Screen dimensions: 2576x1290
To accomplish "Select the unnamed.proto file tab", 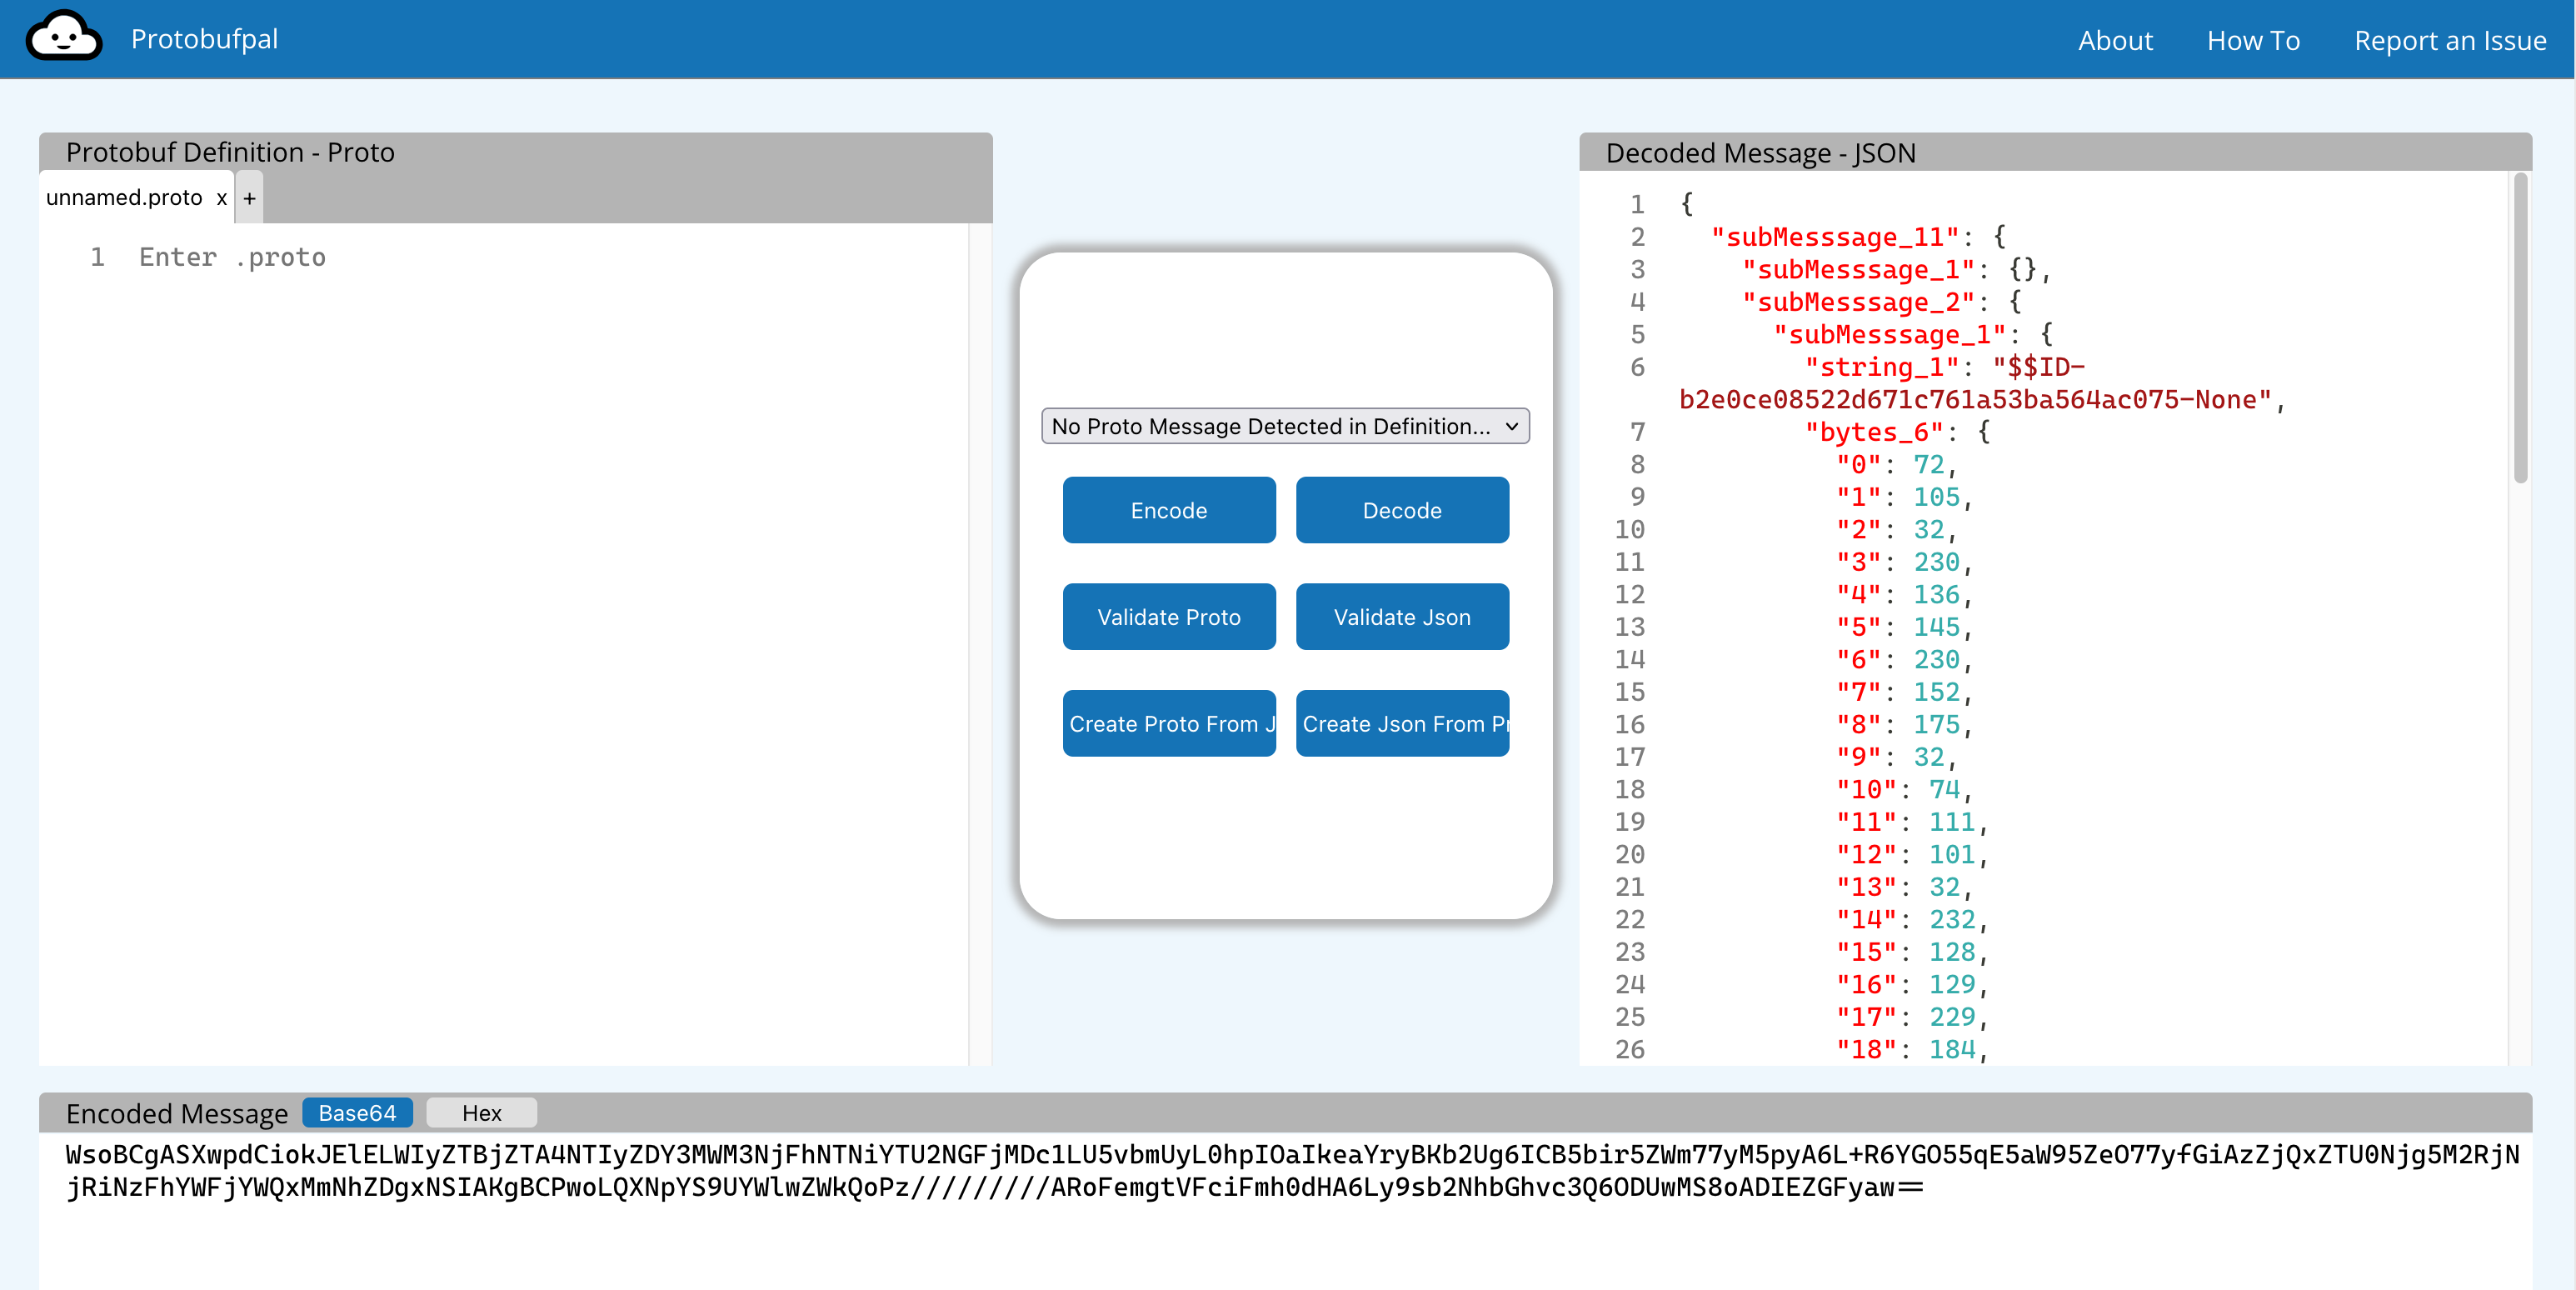I will tap(124, 198).
